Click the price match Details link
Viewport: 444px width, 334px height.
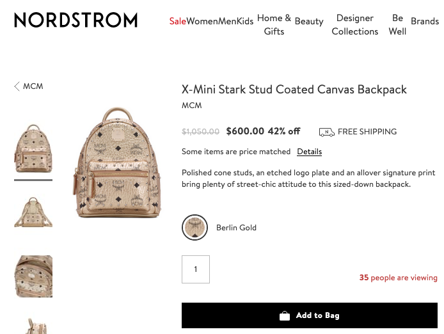click(309, 152)
